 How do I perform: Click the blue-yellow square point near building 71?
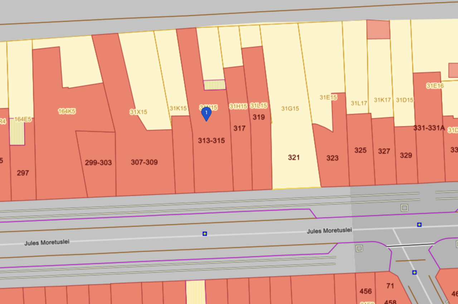(414, 272)
